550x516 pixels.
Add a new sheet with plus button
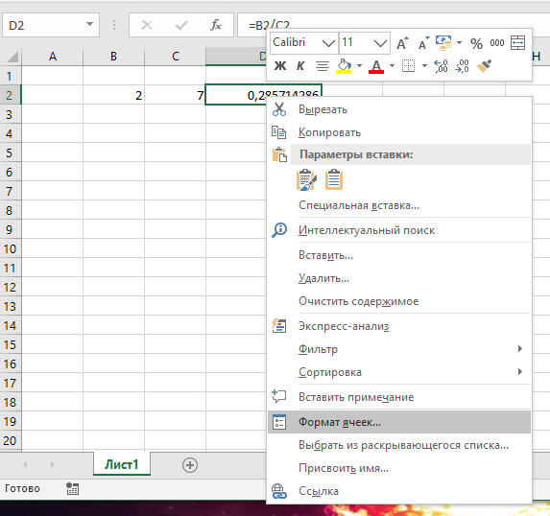click(x=190, y=465)
